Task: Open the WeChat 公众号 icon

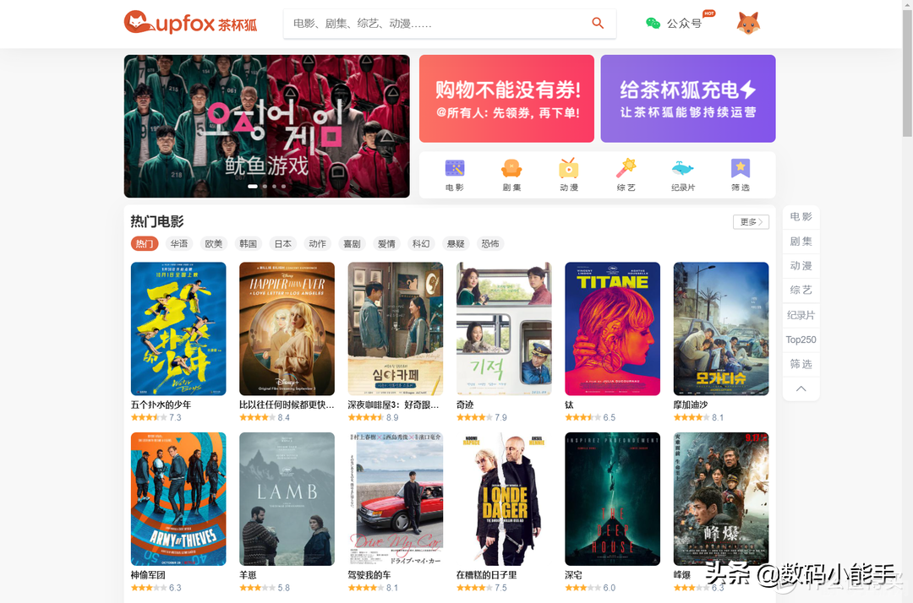Action: 653,24
